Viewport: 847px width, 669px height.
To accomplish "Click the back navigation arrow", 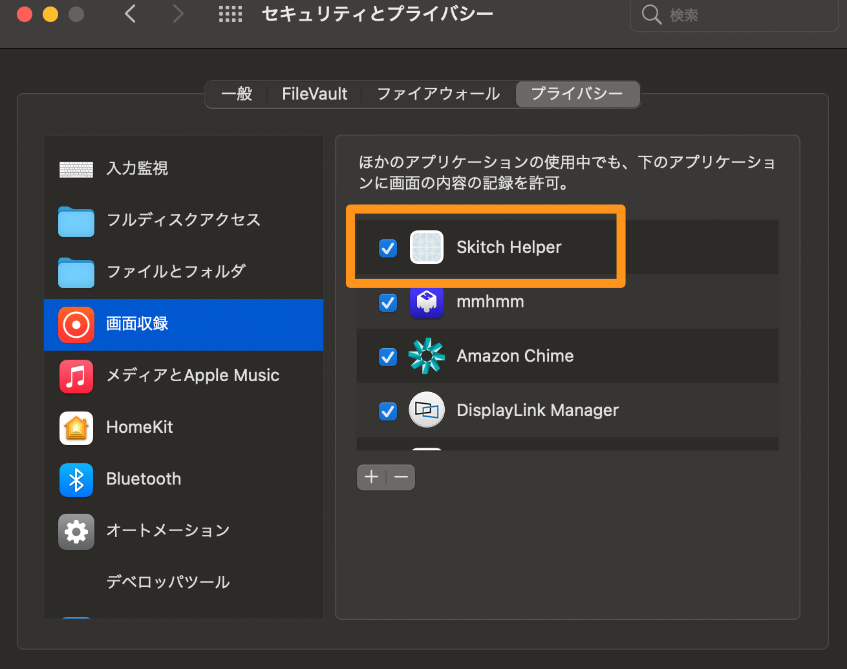I will (x=131, y=14).
